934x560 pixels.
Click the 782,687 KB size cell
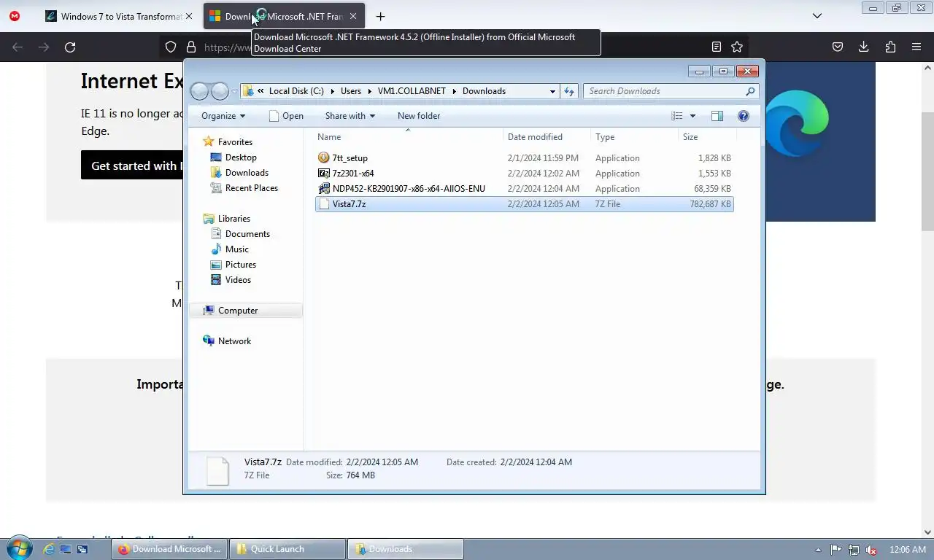point(710,204)
